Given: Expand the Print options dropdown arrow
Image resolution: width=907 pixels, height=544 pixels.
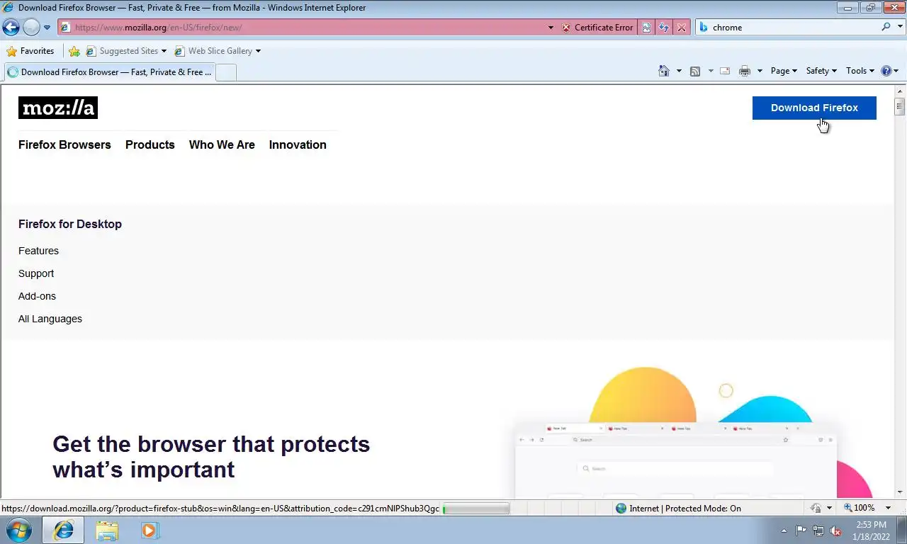Looking at the screenshot, I should click(x=760, y=71).
